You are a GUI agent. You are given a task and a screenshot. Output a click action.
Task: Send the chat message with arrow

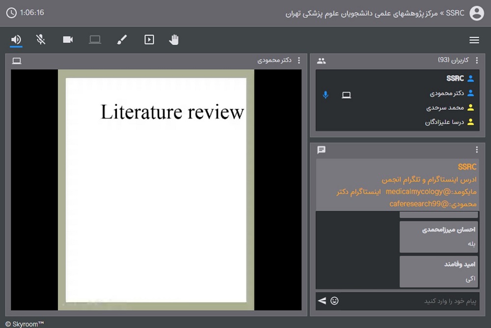coord(322,300)
